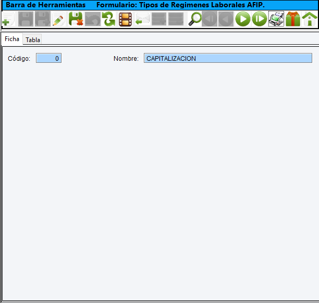Click the envelope with green arrow icon
The image size is (319, 303).
pyautogui.click(x=142, y=19)
